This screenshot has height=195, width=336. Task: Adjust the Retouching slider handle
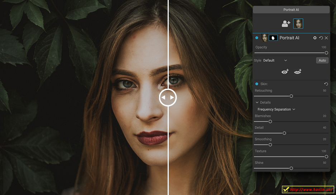click(x=291, y=96)
